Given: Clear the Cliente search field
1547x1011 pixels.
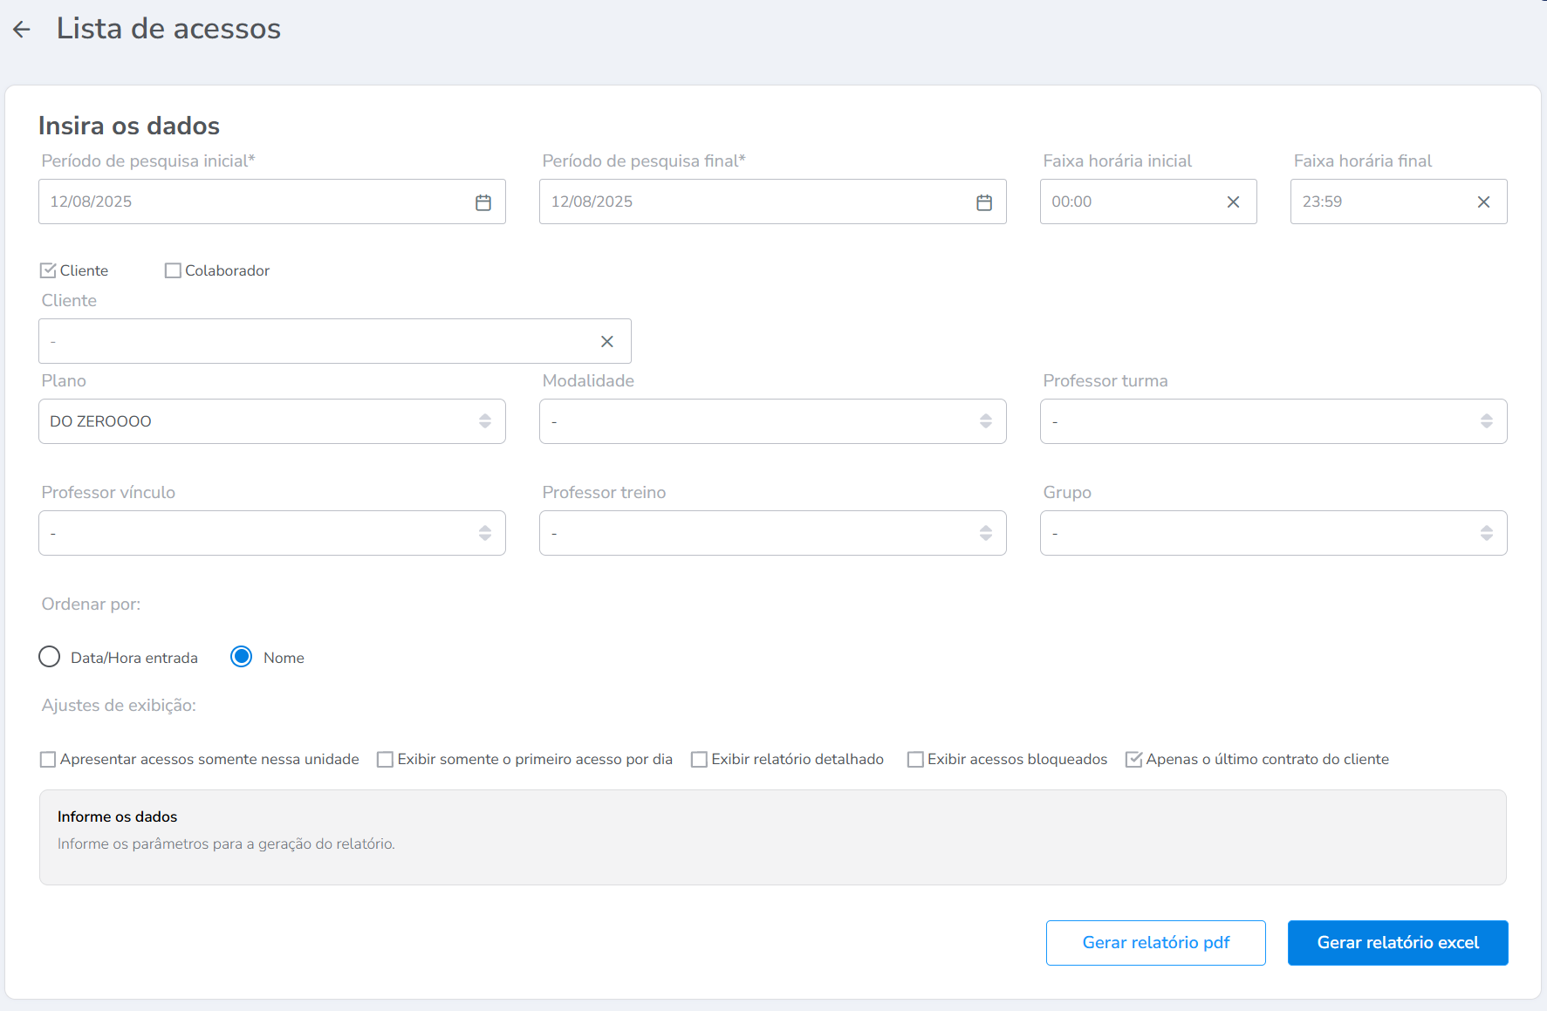Looking at the screenshot, I should 607,342.
